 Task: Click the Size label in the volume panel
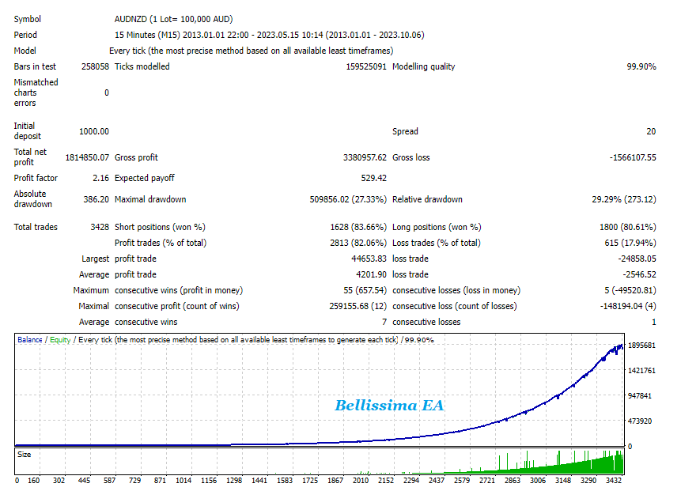(x=25, y=455)
